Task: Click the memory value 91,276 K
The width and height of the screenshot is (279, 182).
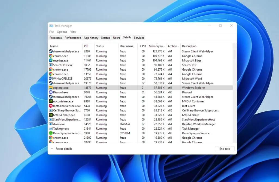Action: (159, 69)
